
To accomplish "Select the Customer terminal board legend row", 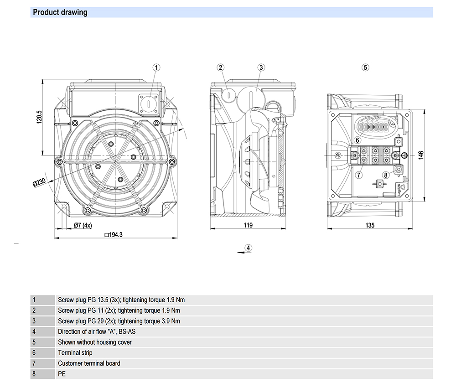I will click(89, 363).
